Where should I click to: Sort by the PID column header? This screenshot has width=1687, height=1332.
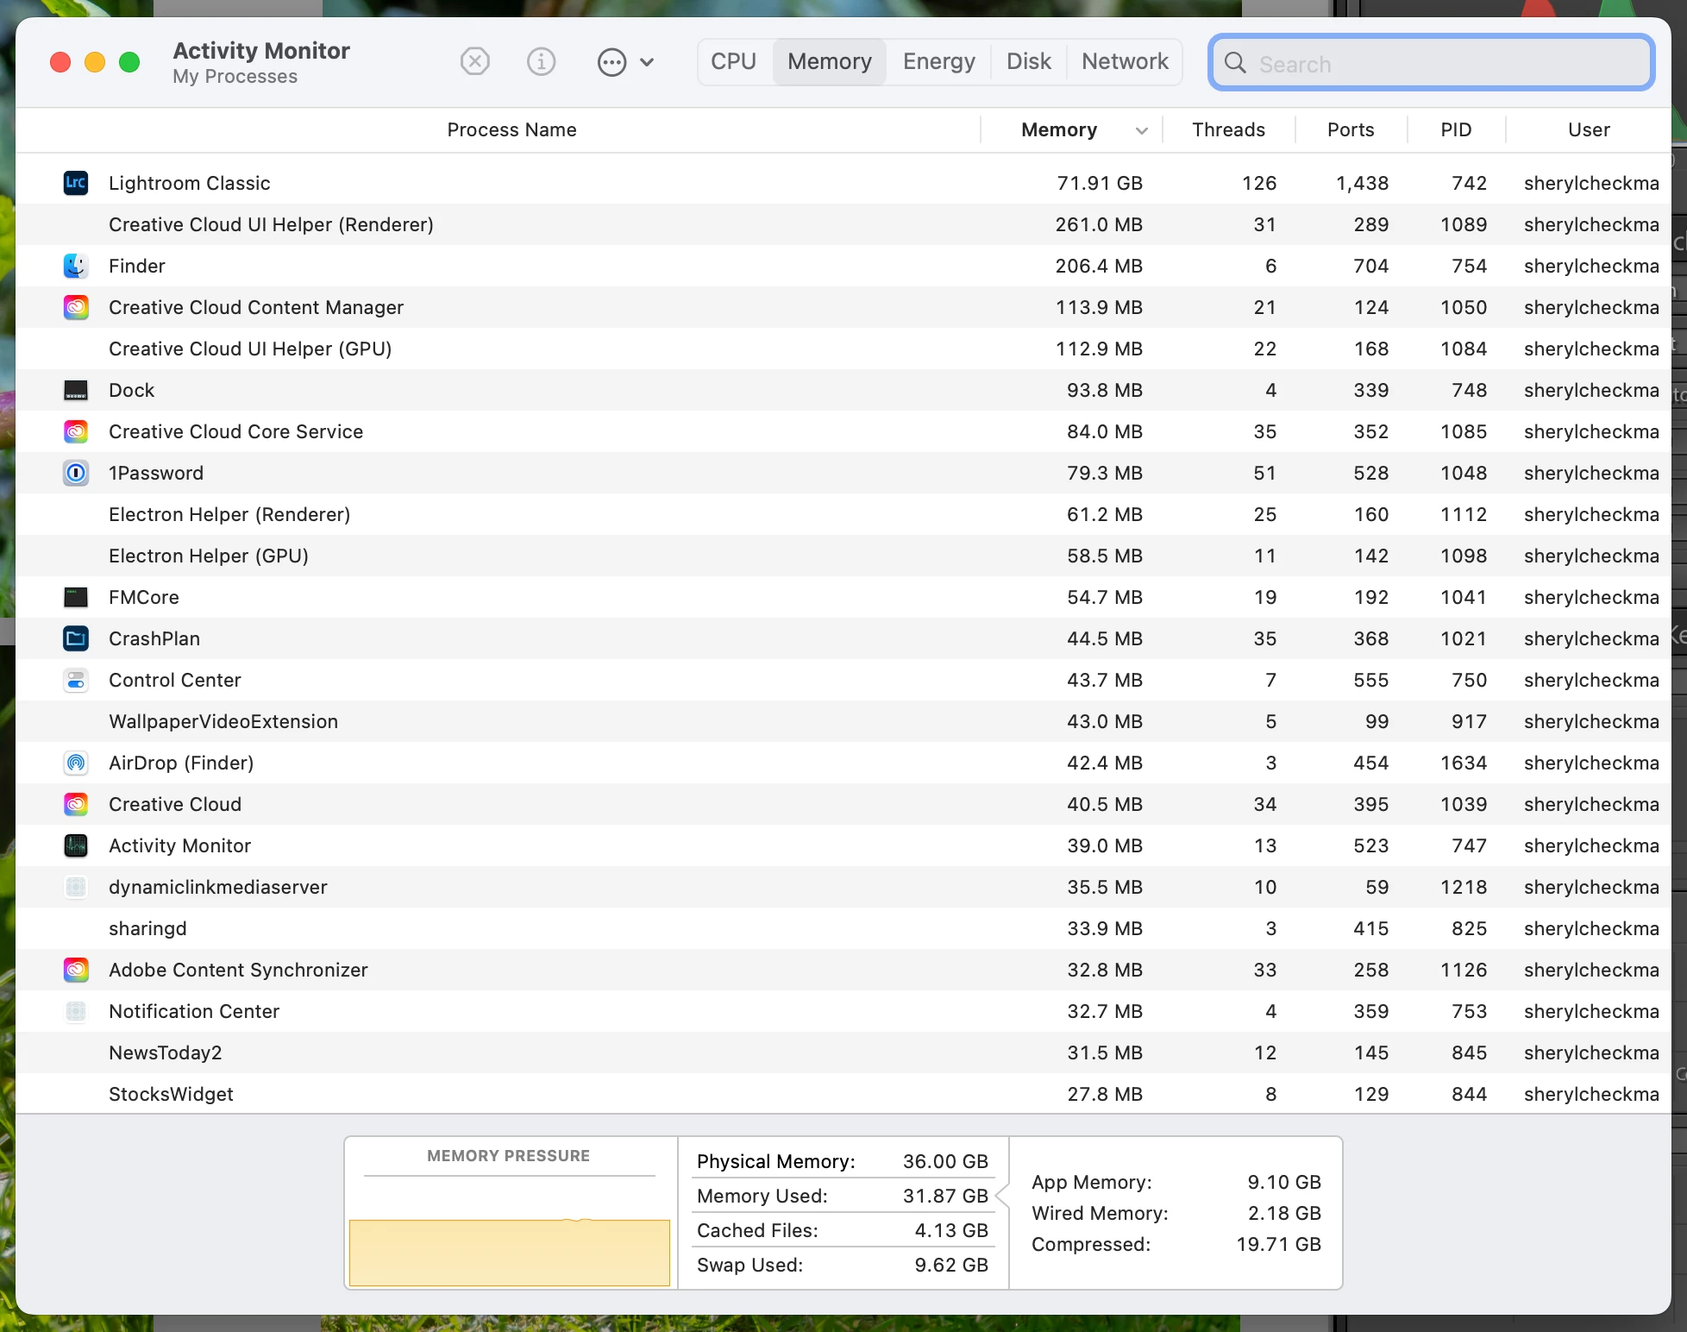click(1456, 130)
